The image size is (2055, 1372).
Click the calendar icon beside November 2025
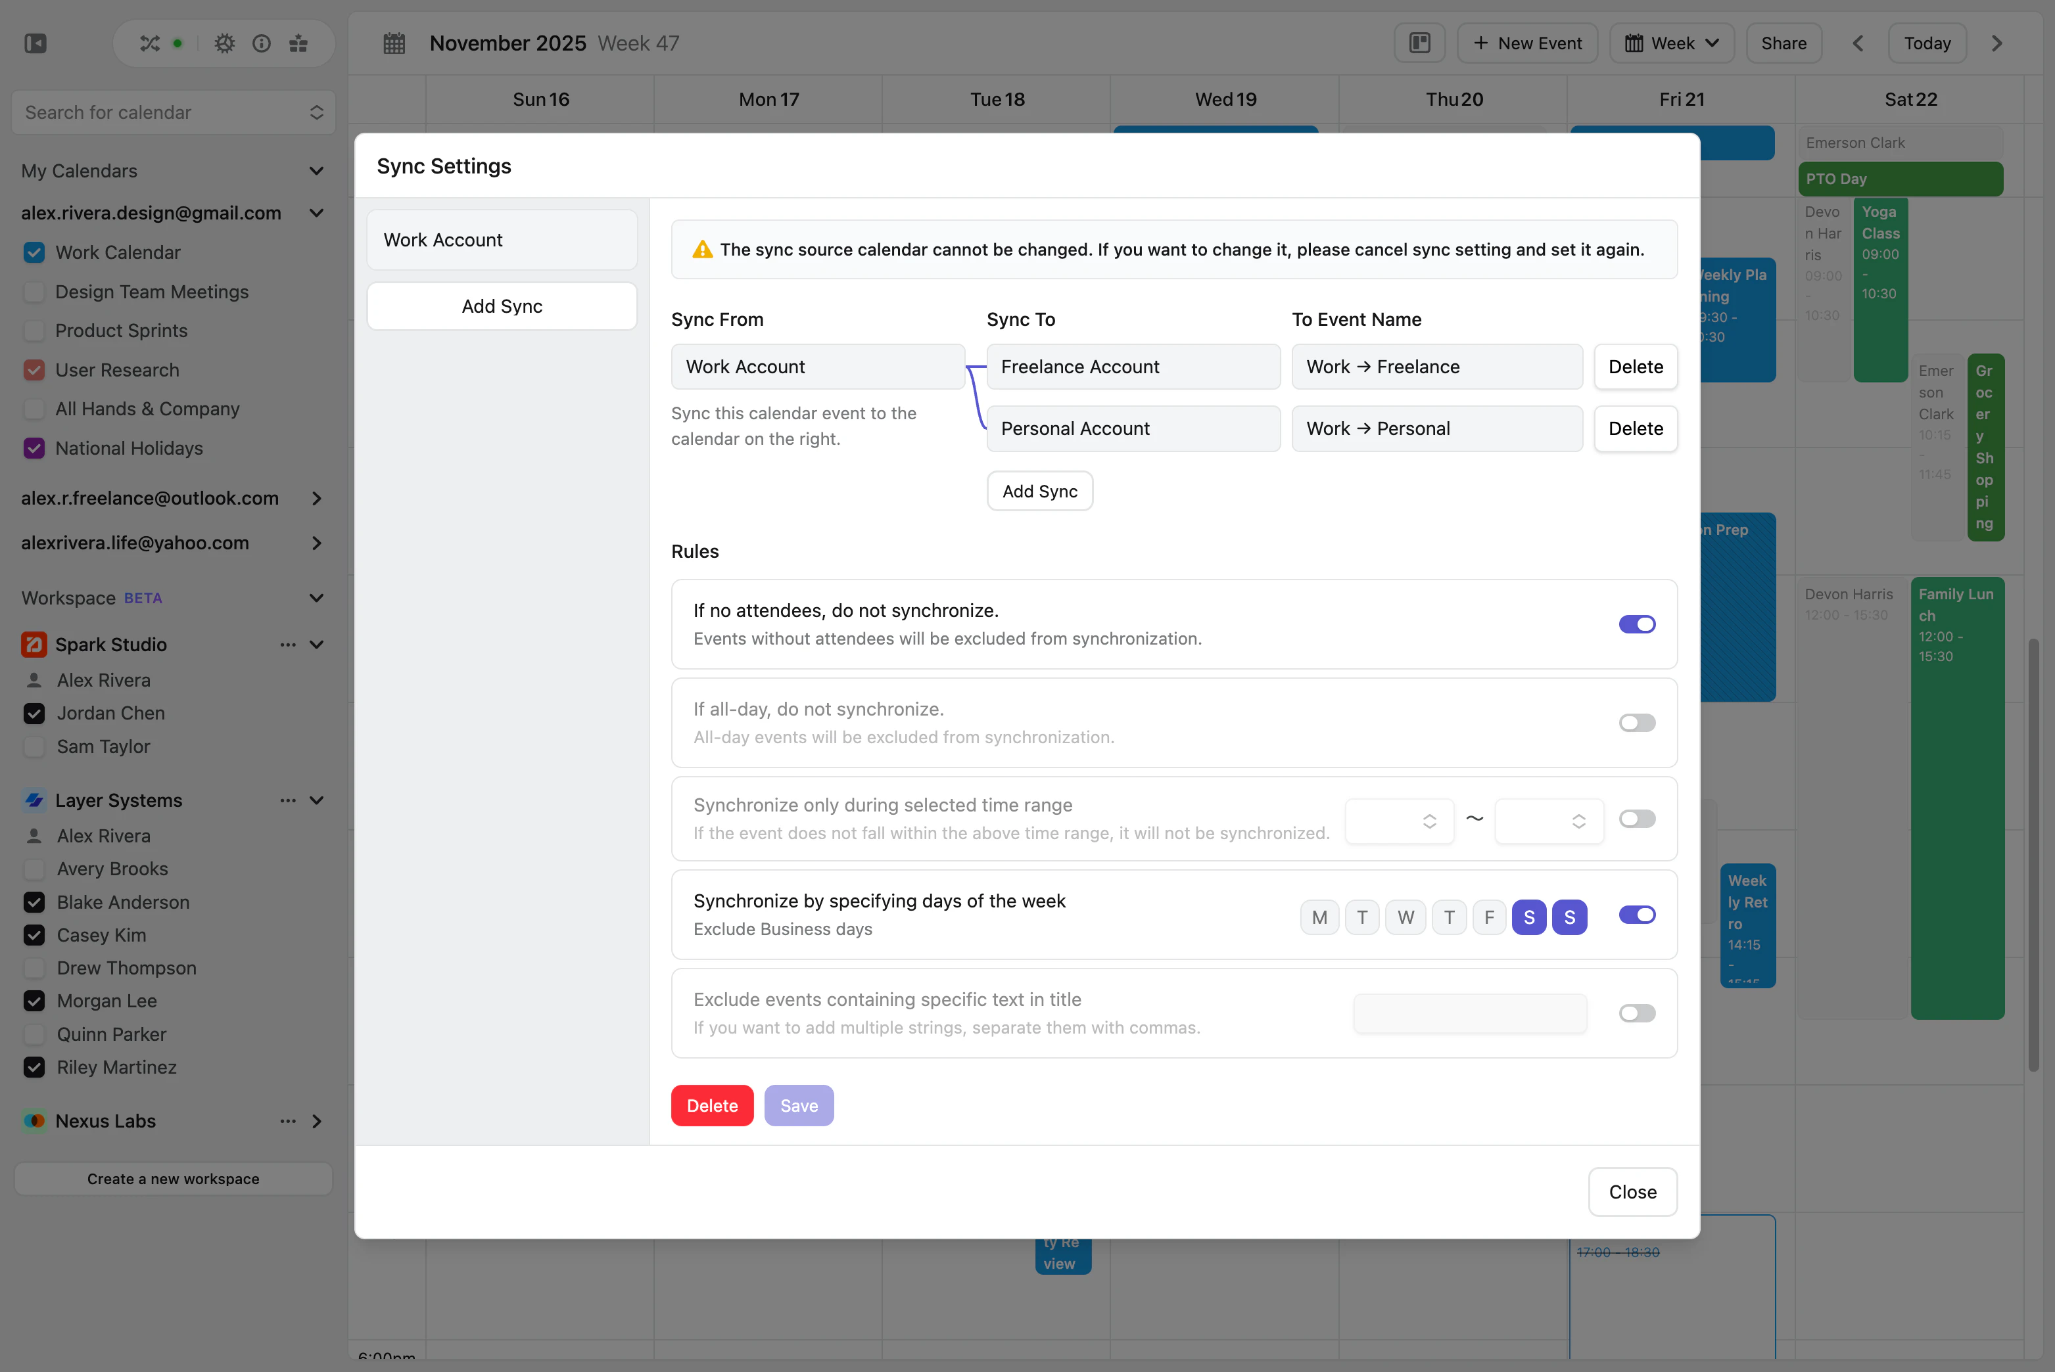point(394,43)
